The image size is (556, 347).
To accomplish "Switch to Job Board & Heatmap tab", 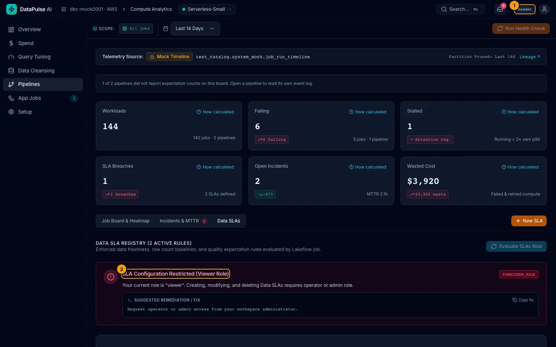I will point(125,221).
